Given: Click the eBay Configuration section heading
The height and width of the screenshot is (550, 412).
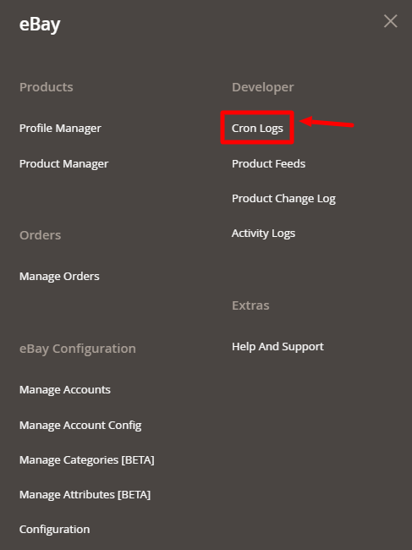Looking at the screenshot, I should (78, 349).
